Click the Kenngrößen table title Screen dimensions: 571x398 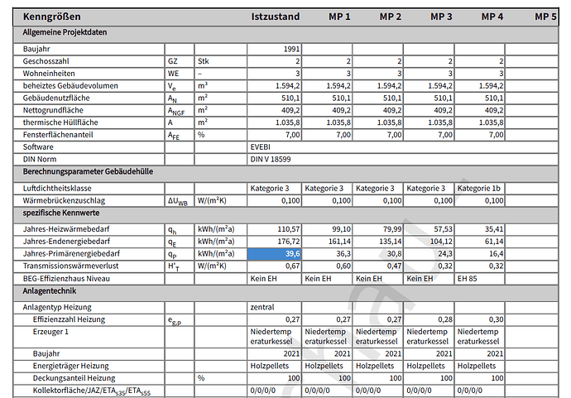(51, 17)
